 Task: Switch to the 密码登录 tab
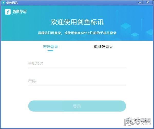click(x=51, y=47)
